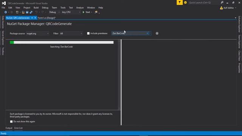Pin the NuGet QRCodeGenerate tab
The image size is (242, 136).
pyautogui.click(x=32, y=18)
